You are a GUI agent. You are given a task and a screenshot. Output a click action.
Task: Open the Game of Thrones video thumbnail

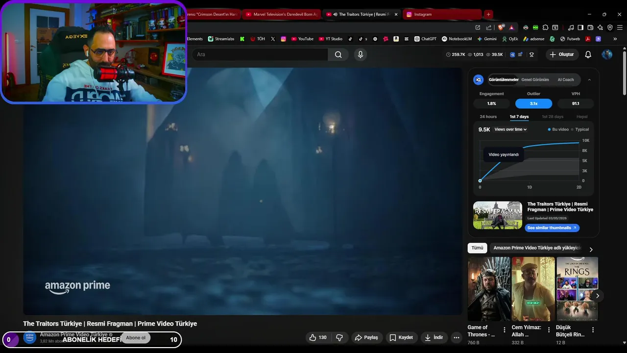(489, 289)
